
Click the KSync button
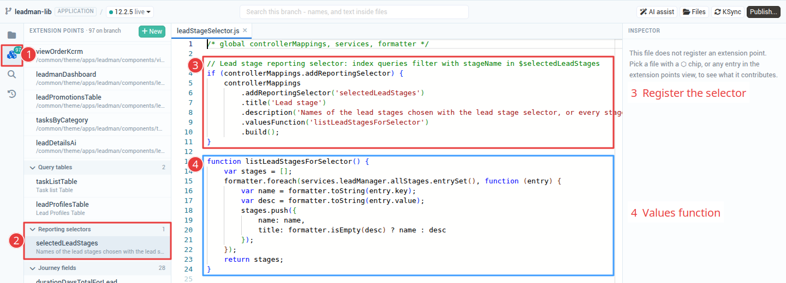(728, 11)
